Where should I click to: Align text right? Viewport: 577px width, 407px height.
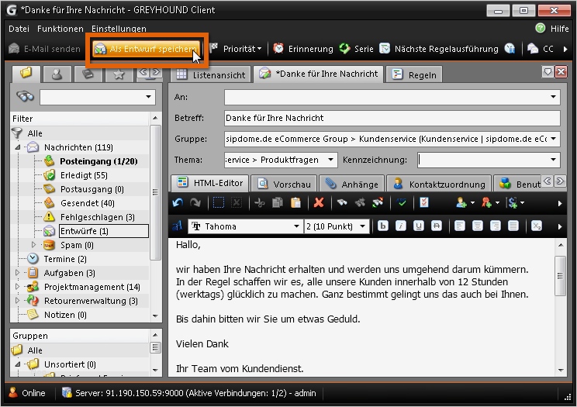tap(496, 226)
